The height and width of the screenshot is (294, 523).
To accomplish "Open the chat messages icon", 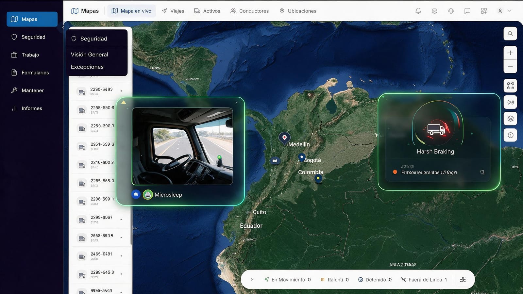I will (x=467, y=11).
